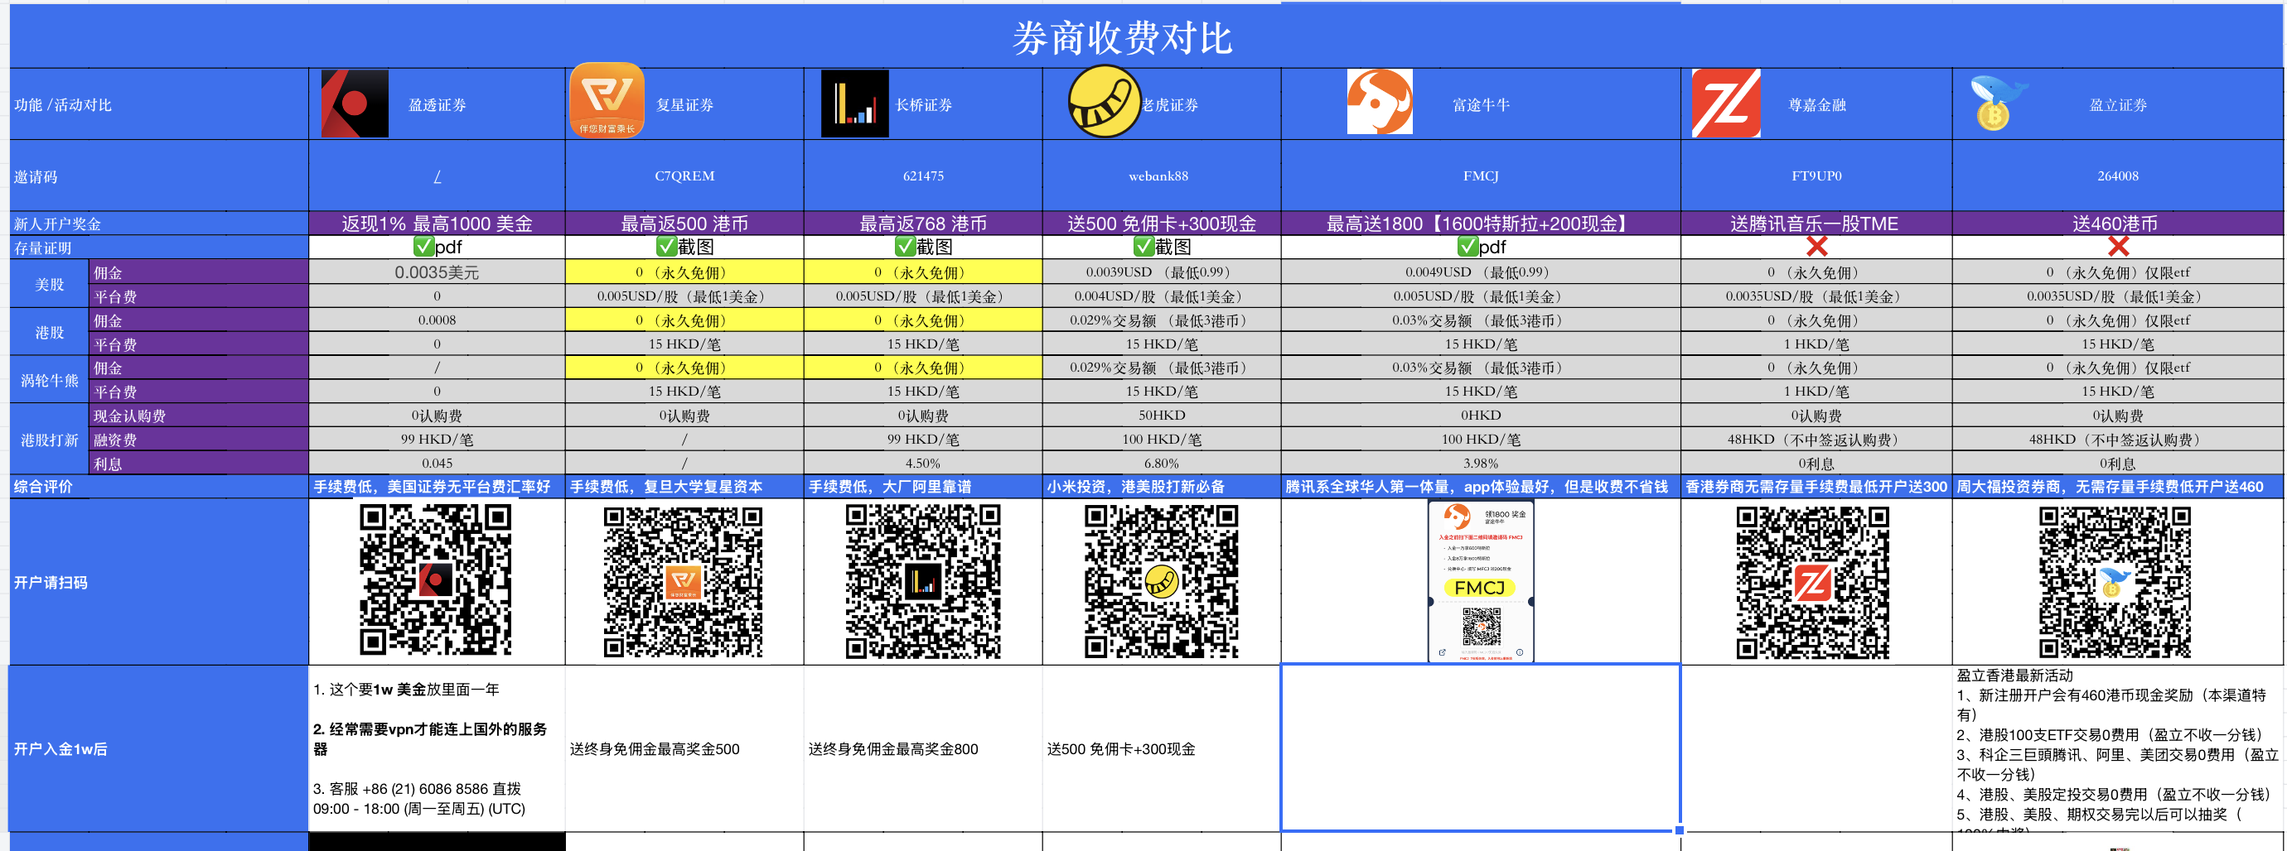Select the 尊嘉金融 QR code image
The height and width of the screenshot is (851, 2287).
pos(1812,581)
